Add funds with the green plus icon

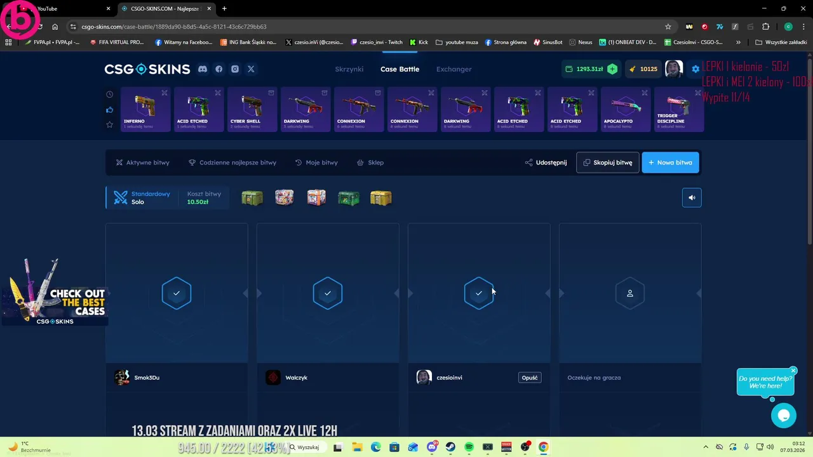click(612, 69)
